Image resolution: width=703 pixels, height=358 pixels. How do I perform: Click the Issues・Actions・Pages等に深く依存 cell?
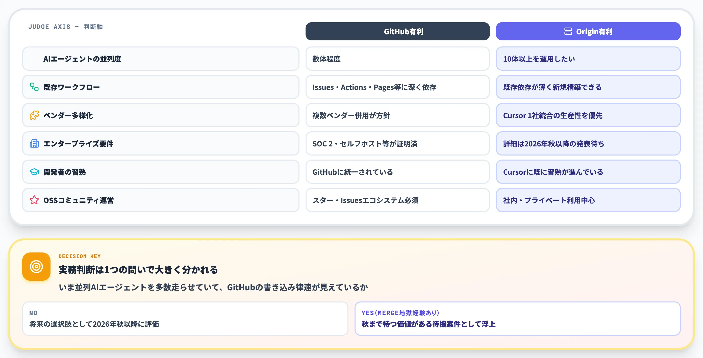point(397,87)
